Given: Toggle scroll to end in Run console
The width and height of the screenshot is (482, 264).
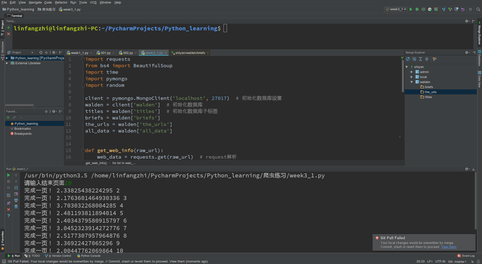Looking at the screenshot, I should pyautogui.click(x=16, y=194).
